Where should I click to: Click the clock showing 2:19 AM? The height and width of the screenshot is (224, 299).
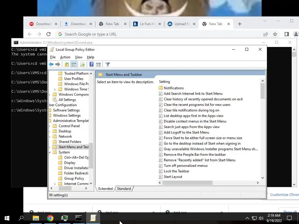[x=274, y=216]
